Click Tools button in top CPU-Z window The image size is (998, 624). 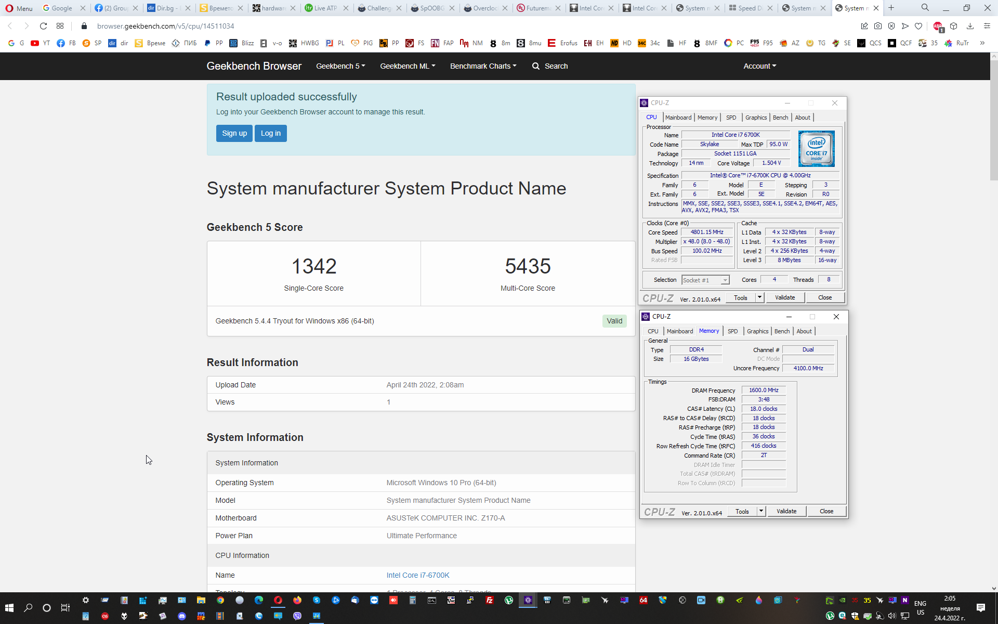(x=741, y=297)
